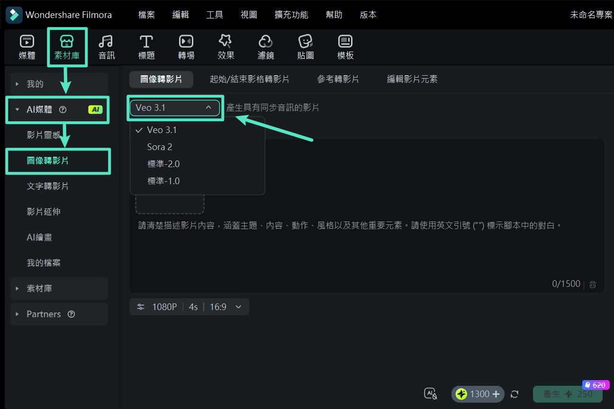Click the 產生 generate button
The image size is (614, 409).
coord(567,393)
